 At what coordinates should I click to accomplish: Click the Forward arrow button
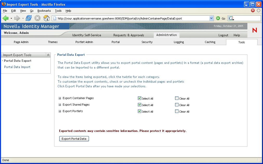click(17, 18)
